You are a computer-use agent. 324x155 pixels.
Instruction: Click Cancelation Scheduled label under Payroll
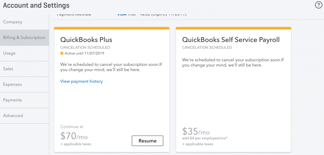click(x=207, y=48)
